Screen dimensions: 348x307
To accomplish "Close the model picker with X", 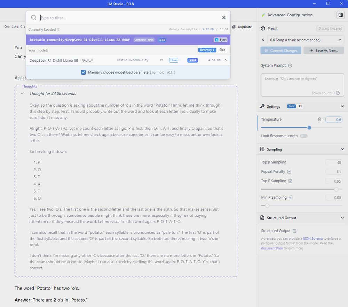I will click(224, 17).
